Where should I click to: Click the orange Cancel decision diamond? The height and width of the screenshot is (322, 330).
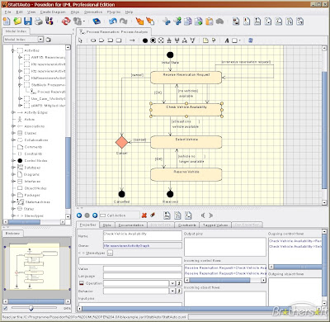(x=122, y=142)
